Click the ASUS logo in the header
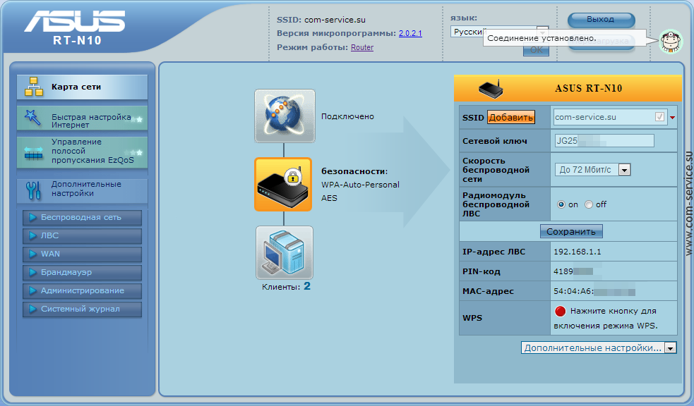This screenshot has width=694, height=406. click(74, 20)
